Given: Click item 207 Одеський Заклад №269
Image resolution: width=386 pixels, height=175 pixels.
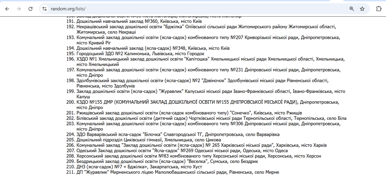Looking at the screenshot, I should [182, 151].
